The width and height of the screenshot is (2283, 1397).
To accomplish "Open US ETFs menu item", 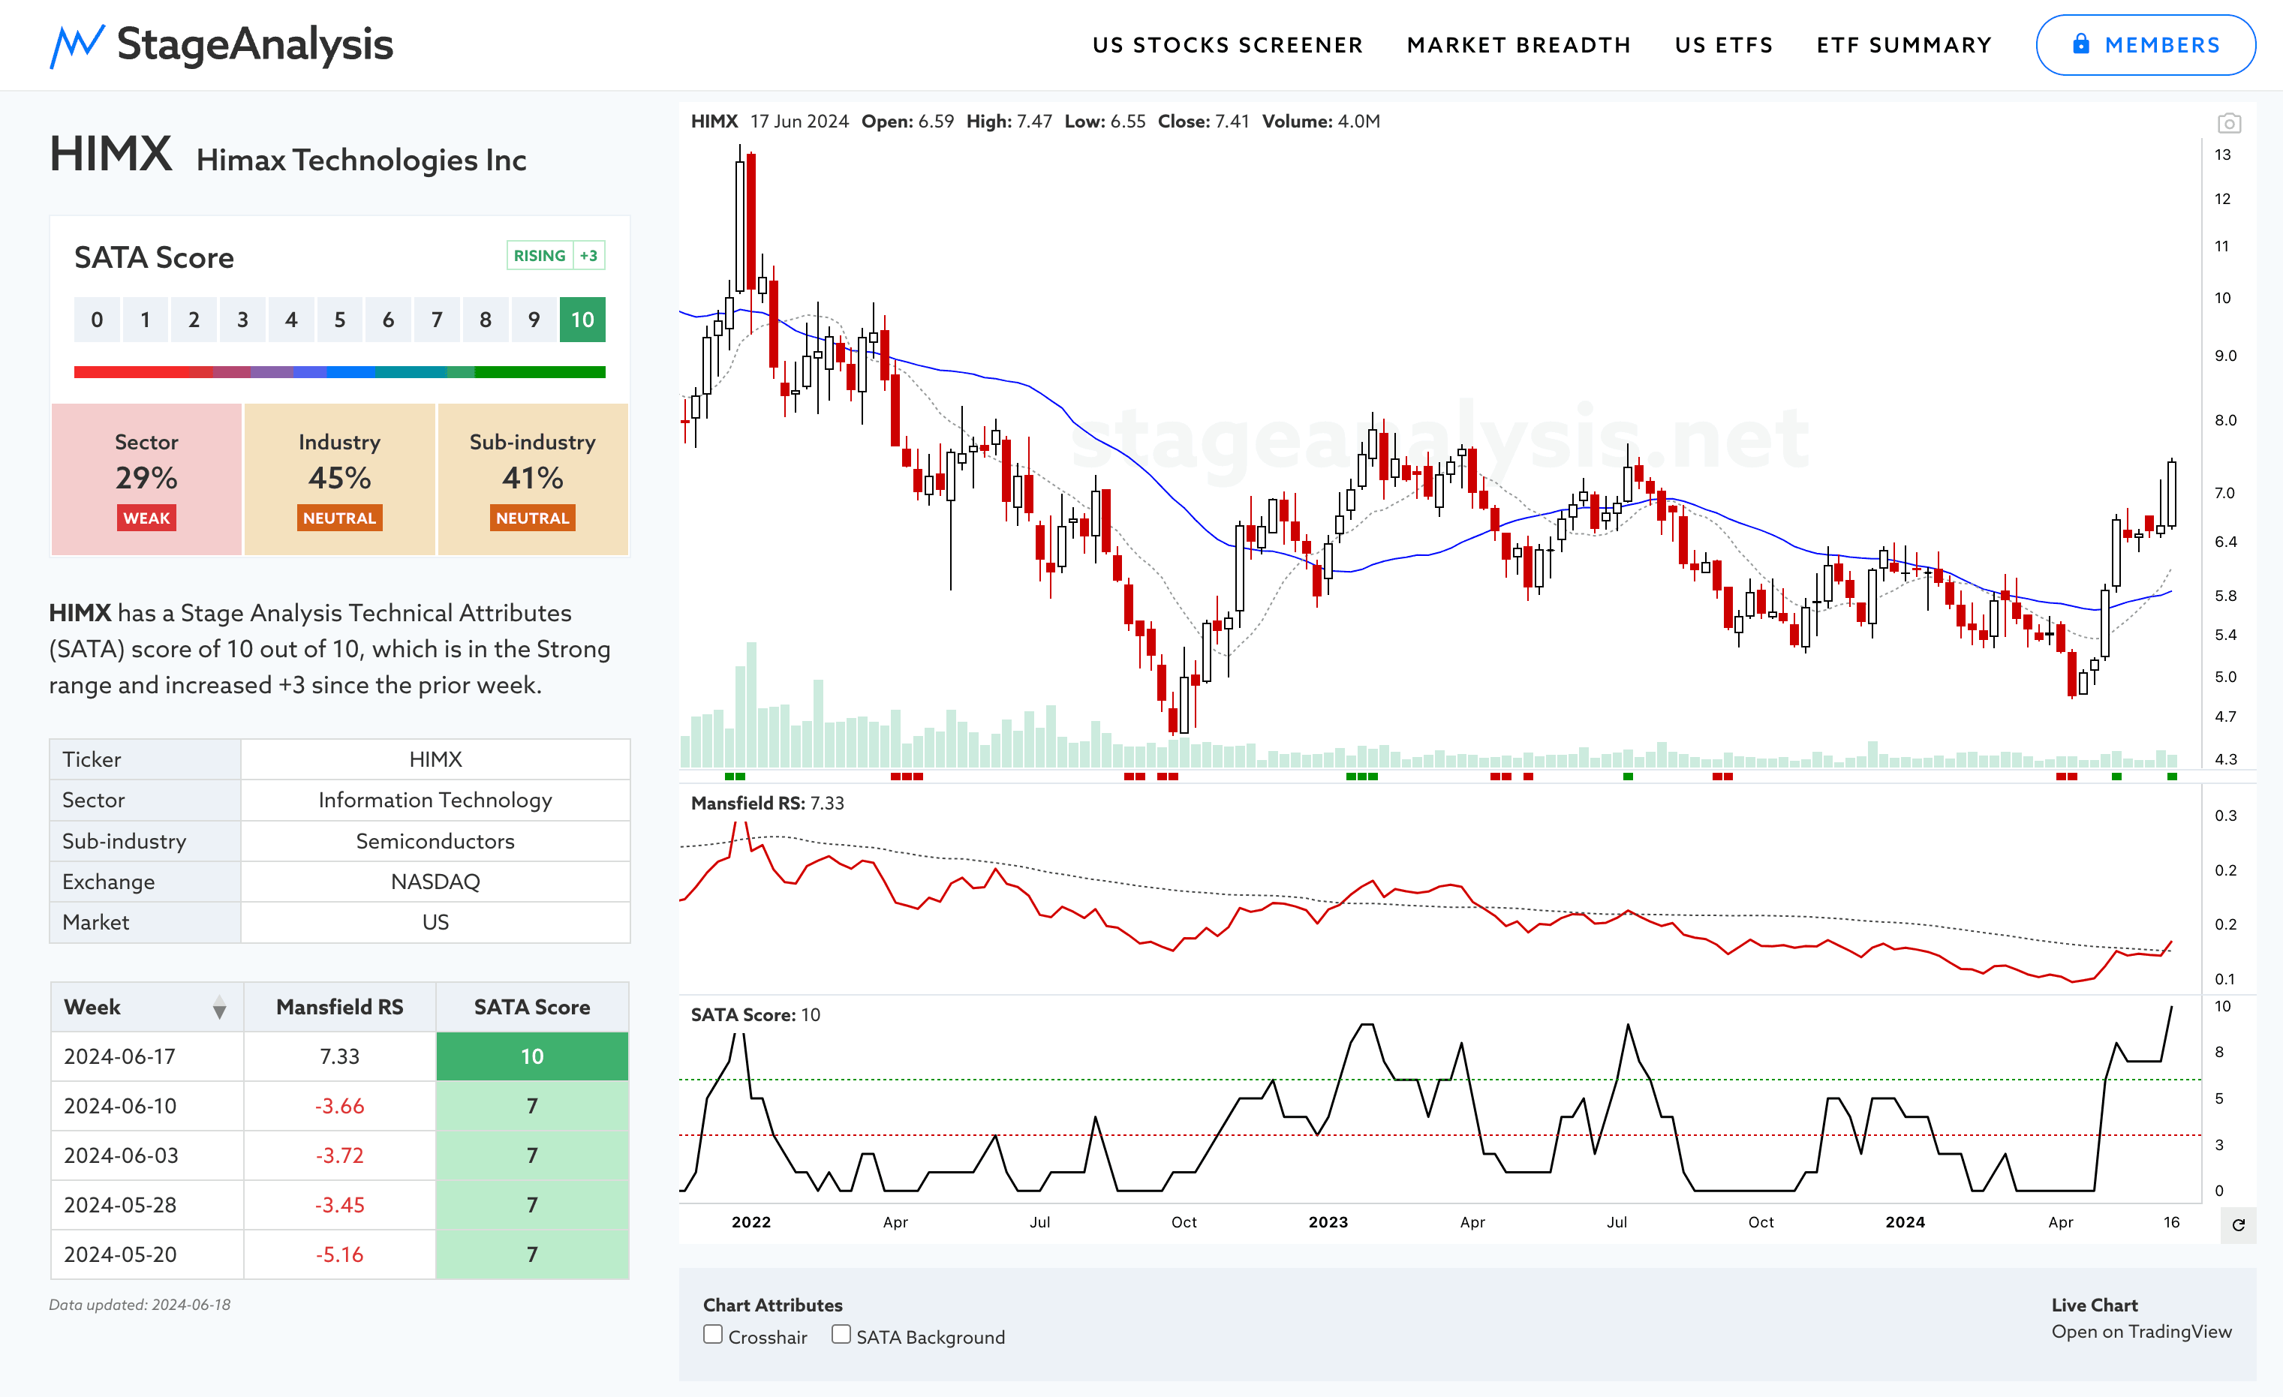I will 1723,46.
